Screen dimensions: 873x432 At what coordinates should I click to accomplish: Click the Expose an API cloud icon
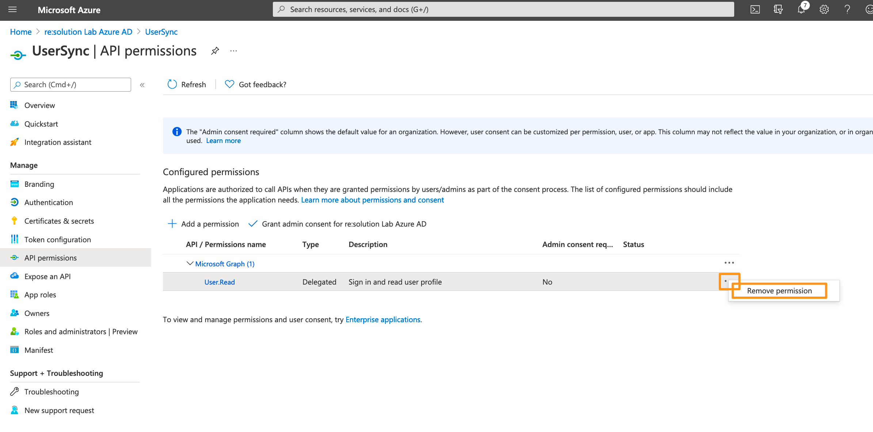pyautogui.click(x=14, y=276)
